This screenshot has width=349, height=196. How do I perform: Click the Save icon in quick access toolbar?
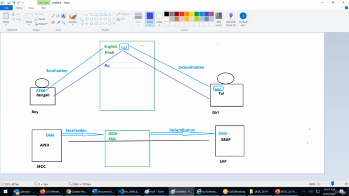(x=9, y=3)
